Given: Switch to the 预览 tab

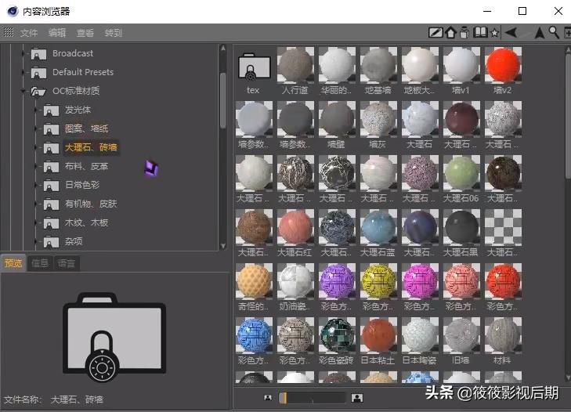Looking at the screenshot, I should click(x=13, y=263).
